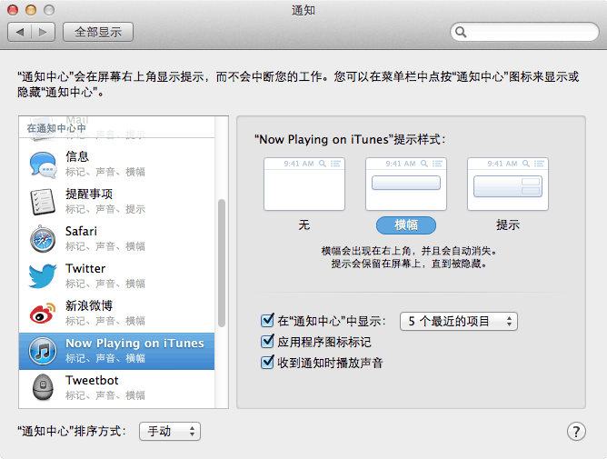Select the 提示 alert style thumbnail

pos(508,184)
